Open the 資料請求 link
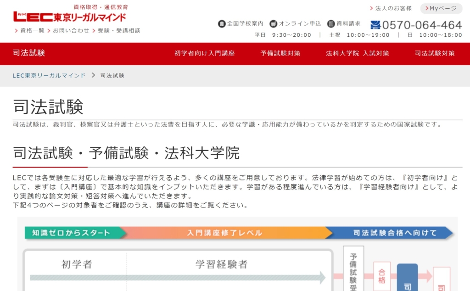 348,24
